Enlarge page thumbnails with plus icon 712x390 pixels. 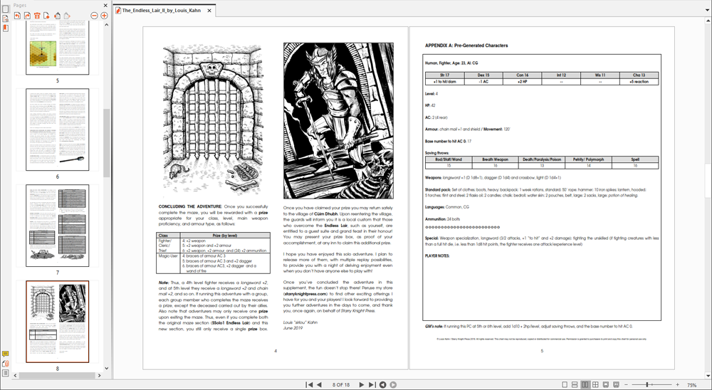pyautogui.click(x=104, y=16)
